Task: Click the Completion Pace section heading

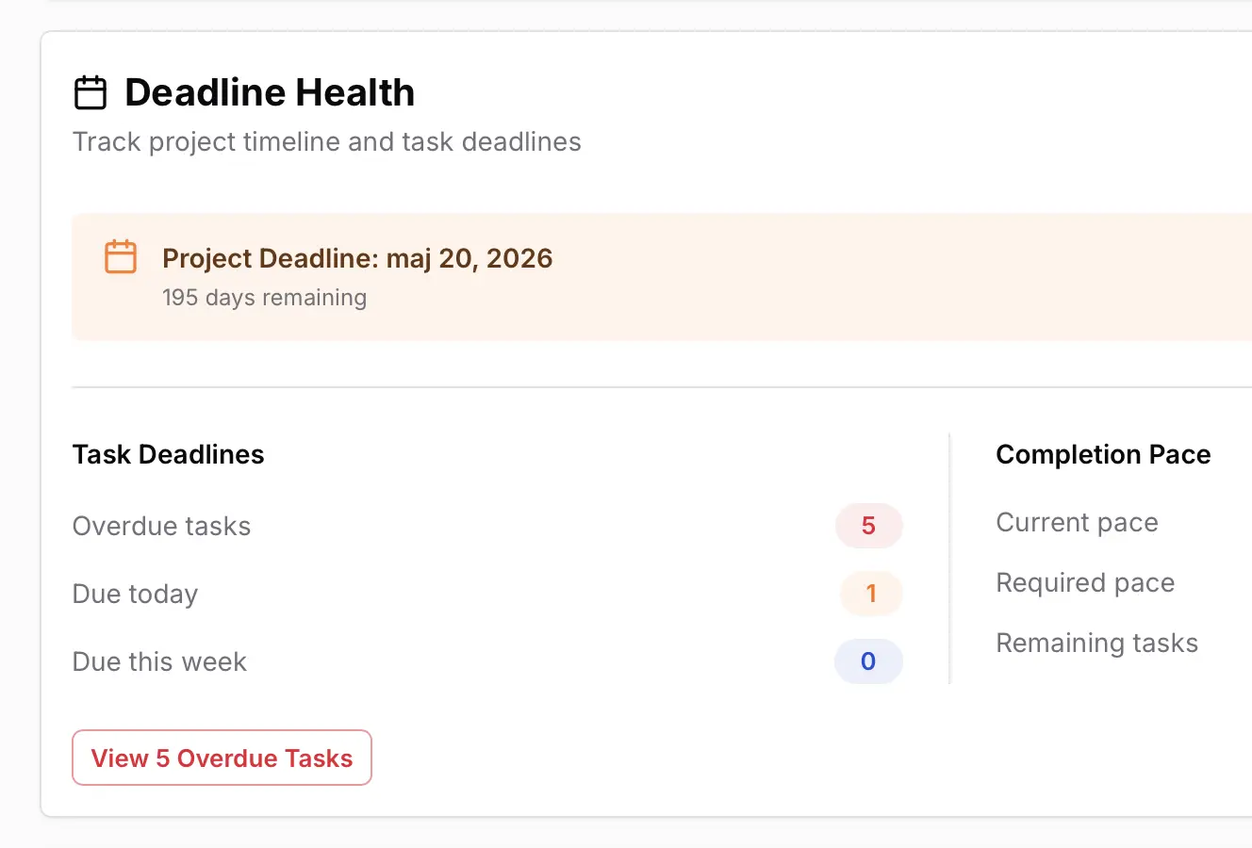Action: tap(1103, 454)
